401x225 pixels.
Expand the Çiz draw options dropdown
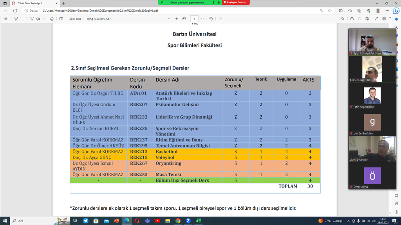coord(43,19)
